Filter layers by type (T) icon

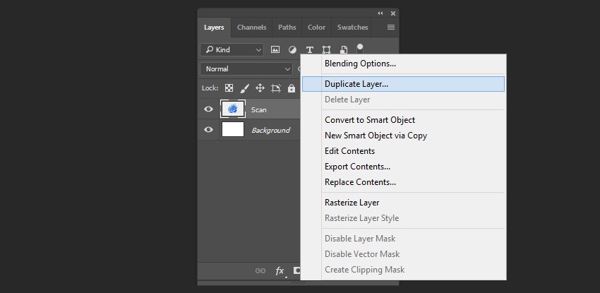coord(309,49)
